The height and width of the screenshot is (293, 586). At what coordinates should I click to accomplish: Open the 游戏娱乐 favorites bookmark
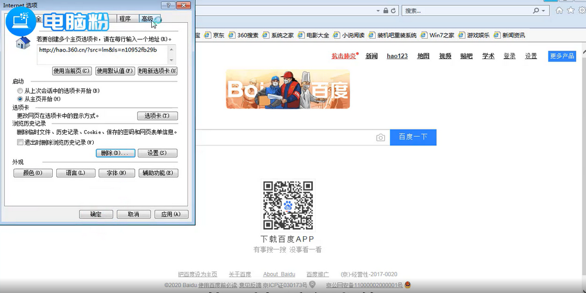point(474,35)
